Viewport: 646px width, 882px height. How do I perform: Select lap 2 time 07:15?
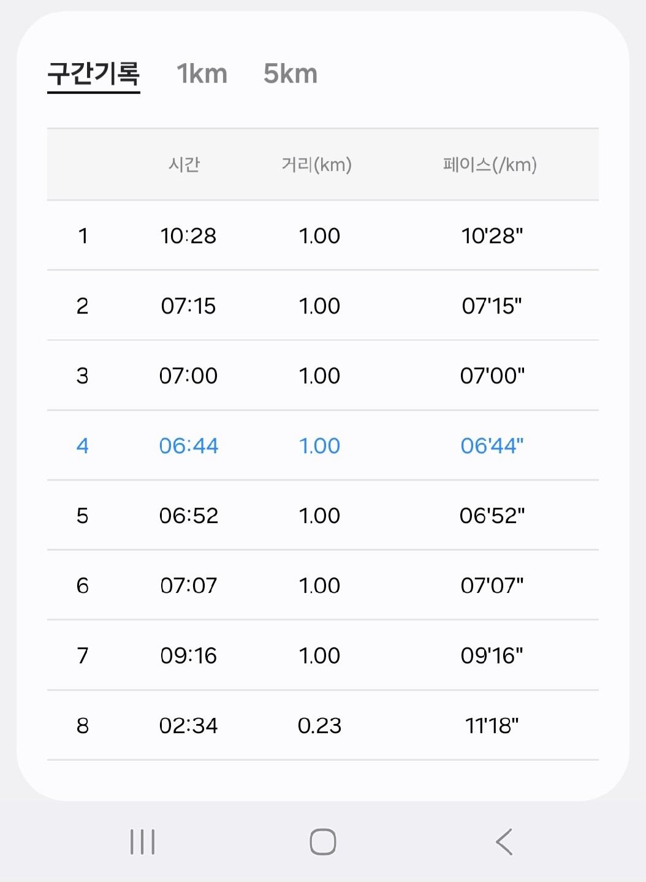point(188,306)
